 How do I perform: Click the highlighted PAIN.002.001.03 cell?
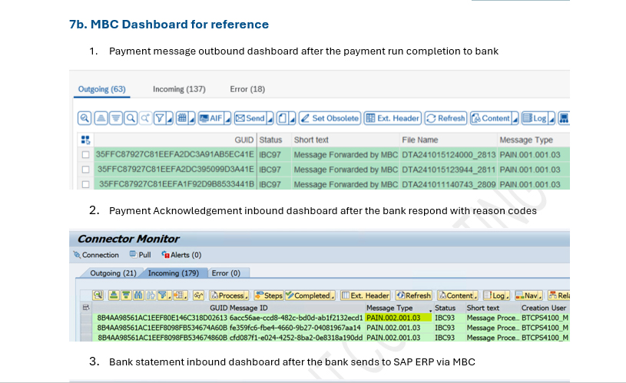pos(393,317)
